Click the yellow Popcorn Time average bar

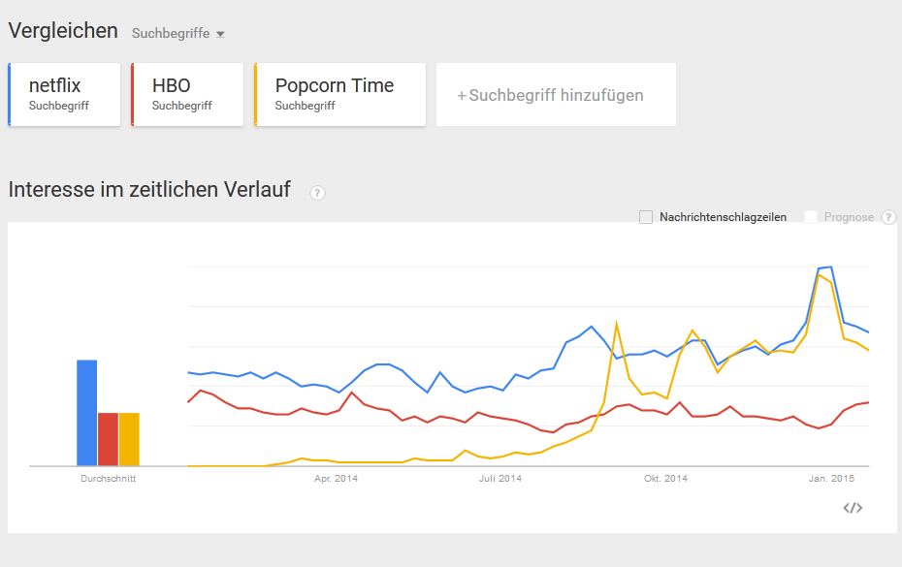pos(129,439)
